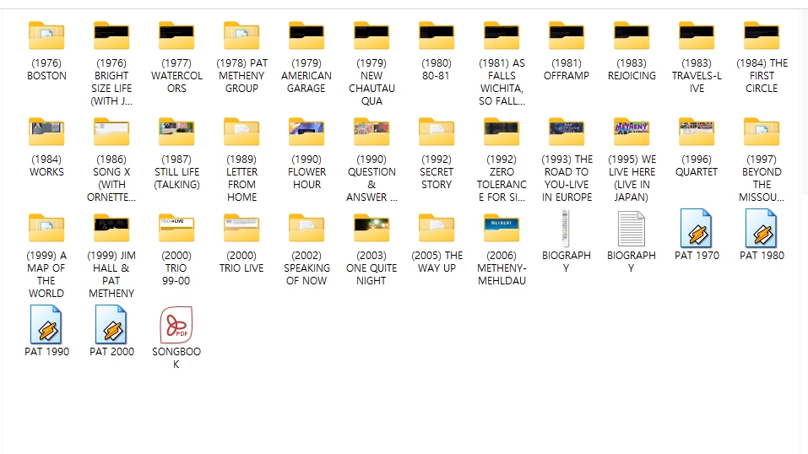Click the PAT 1990 playlist file
This screenshot has height=454, width=808.
click(46, 325)
